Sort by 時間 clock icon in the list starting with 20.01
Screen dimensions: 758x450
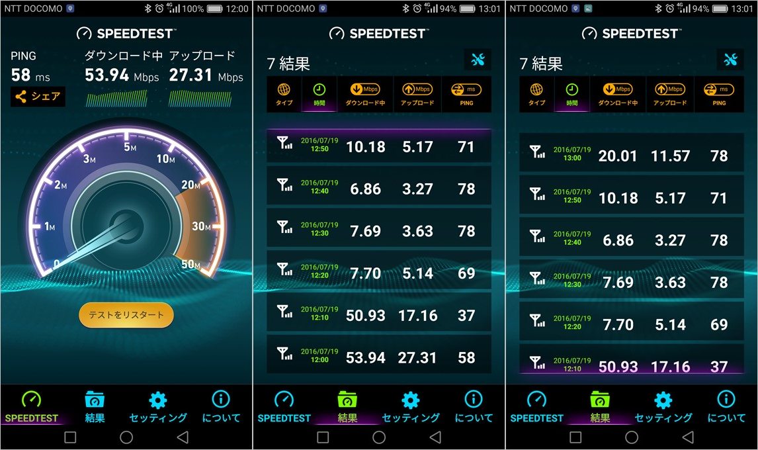[572, 94]
